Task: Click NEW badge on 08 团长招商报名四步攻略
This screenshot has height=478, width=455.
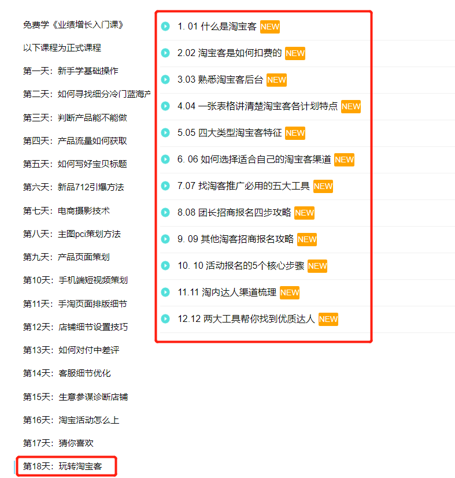Action: [x=304, y=213]
